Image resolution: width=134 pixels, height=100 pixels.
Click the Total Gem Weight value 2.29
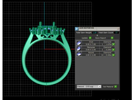point(95,32)
